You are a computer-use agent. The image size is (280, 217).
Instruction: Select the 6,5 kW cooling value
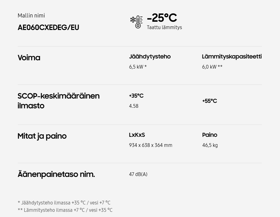point(138,67)
